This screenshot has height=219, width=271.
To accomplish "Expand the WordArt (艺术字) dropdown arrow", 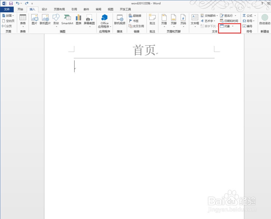I will click(x=214, y=21).
